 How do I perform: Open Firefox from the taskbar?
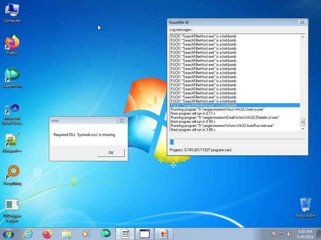click(47, 234)
